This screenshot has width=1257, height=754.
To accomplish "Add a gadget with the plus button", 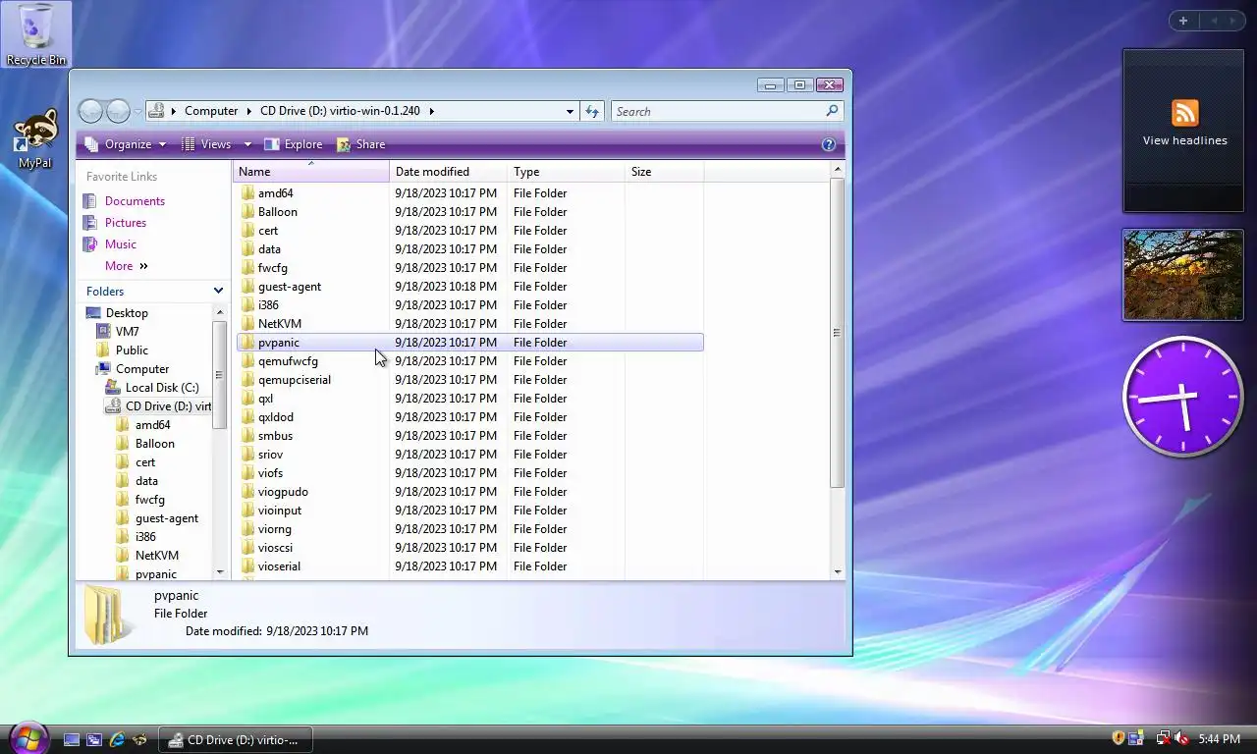I will pos(1183,21).
